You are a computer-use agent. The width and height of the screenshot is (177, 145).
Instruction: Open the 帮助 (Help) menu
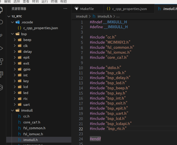[63, 2]
